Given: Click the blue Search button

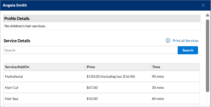Looking at the screenshot, I should (x=188, y=50).
